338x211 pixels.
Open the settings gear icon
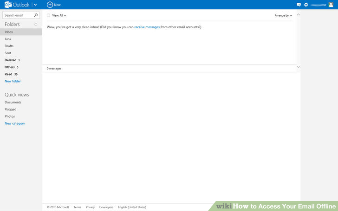pos(306,5)
